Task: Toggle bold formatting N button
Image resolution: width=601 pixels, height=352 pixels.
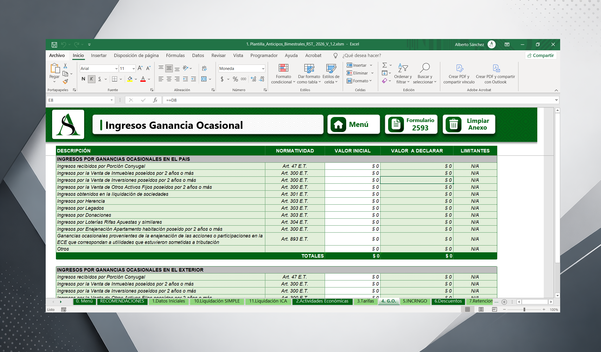Action: (83, 79)
